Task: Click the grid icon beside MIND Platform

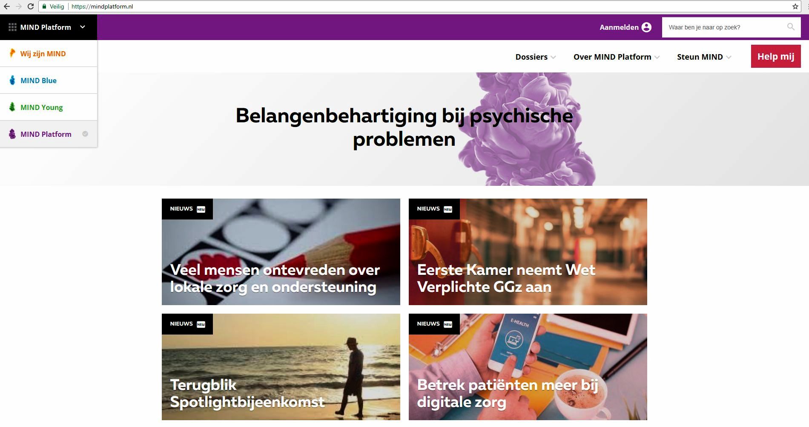Action: [x=12, y=27]
